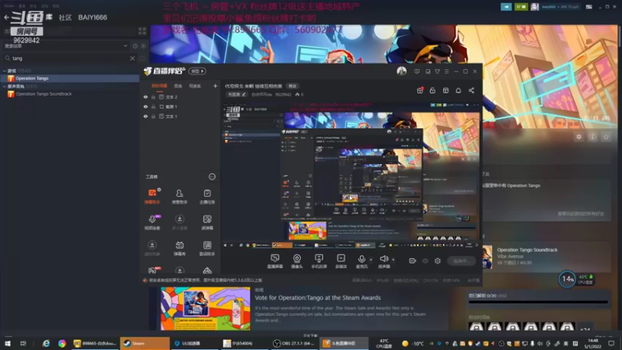Toggle preview visibility eye near settings gear
The height and width of the screenshot is (350, 622).
tap(425, 261)
